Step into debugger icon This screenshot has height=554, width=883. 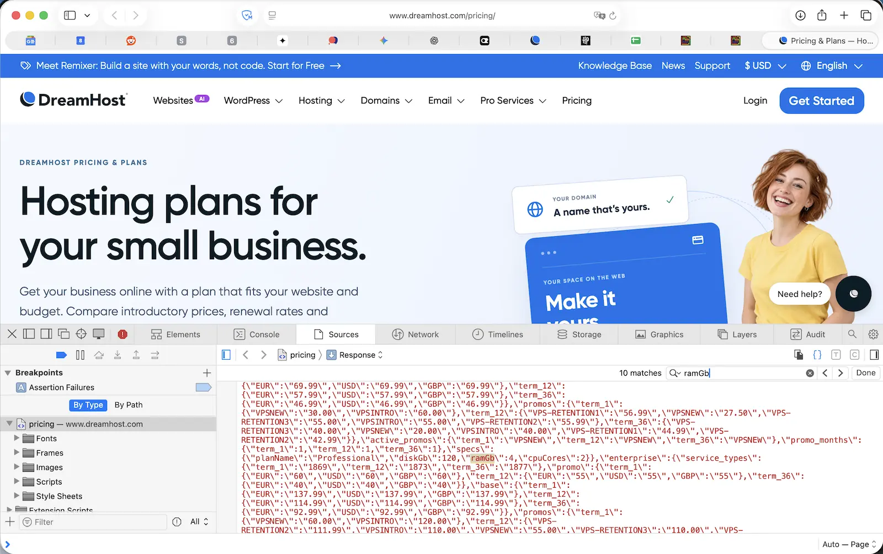(118, 355)
